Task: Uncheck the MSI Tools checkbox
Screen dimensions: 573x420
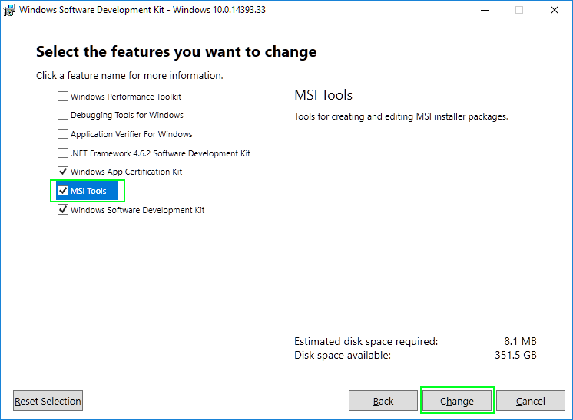Action: (63, 190)
